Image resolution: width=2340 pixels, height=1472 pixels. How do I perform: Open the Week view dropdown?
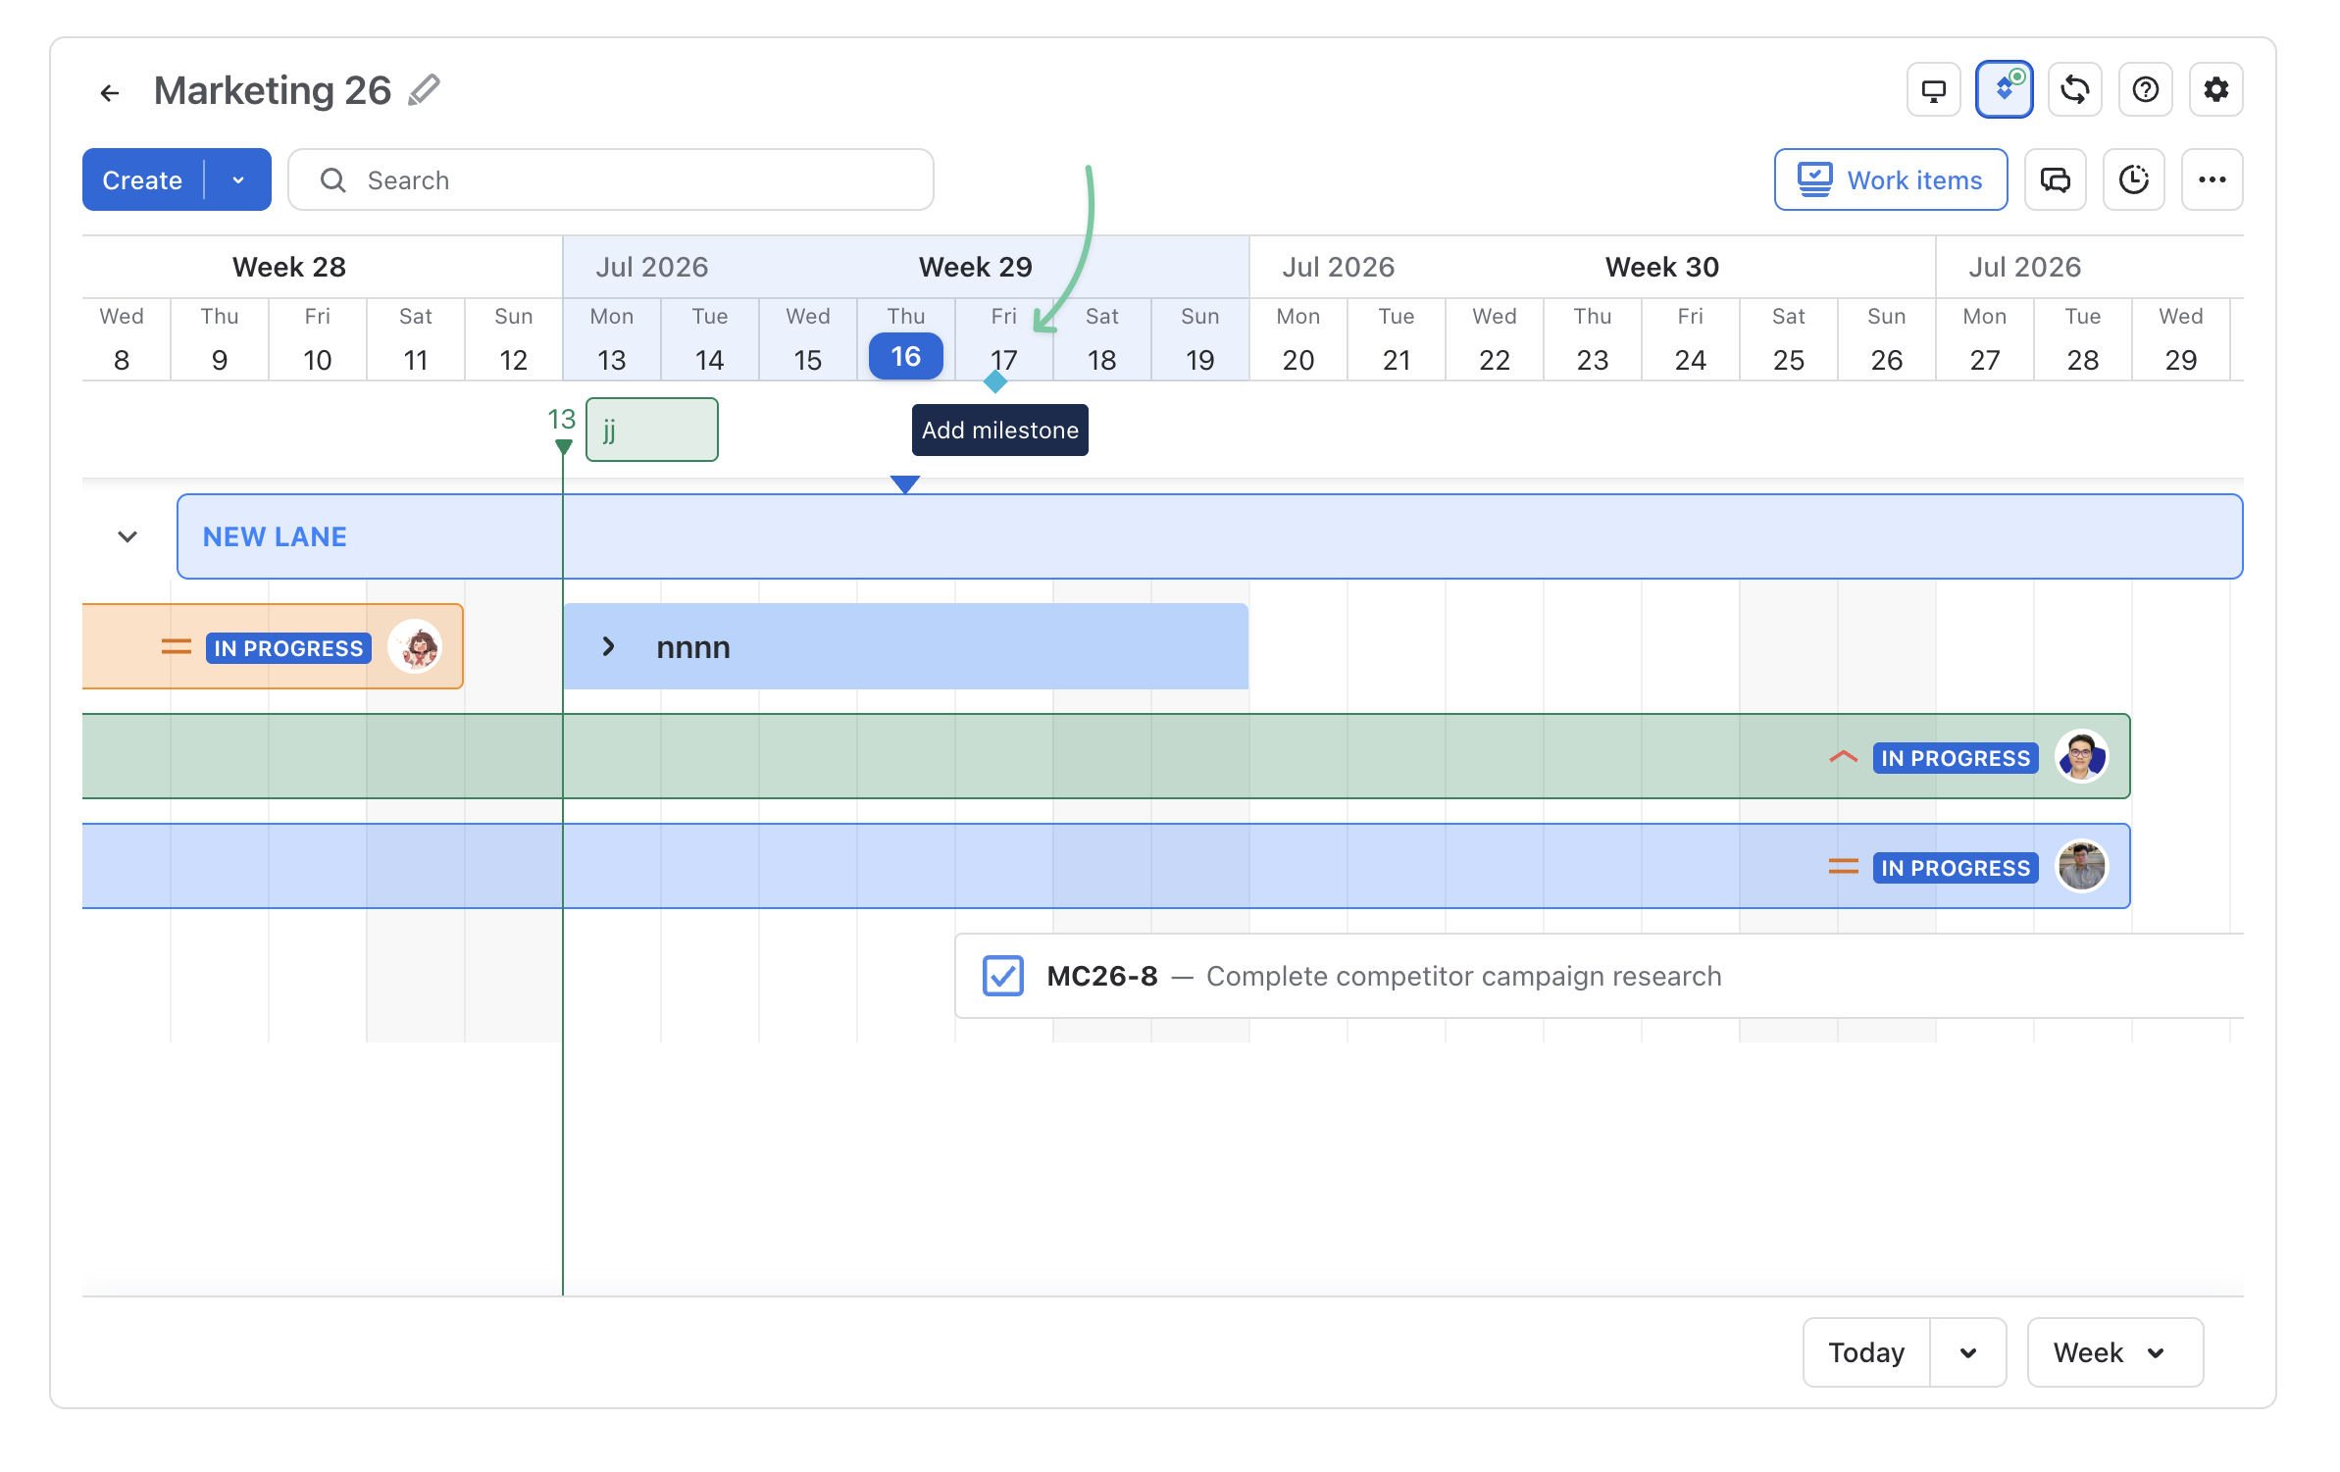(x=2114, y=1352)
